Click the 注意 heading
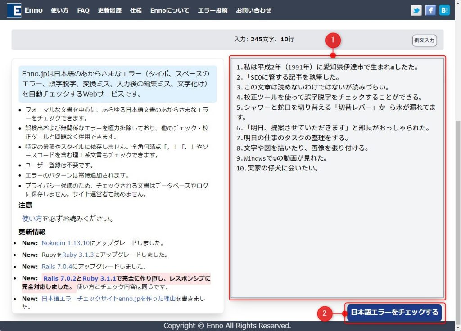This screenshot has height=331, width=461. tap(25, 205)
